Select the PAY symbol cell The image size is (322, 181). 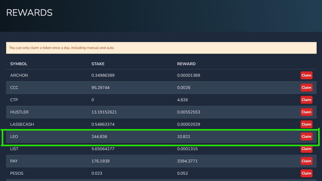coord(14,161)
